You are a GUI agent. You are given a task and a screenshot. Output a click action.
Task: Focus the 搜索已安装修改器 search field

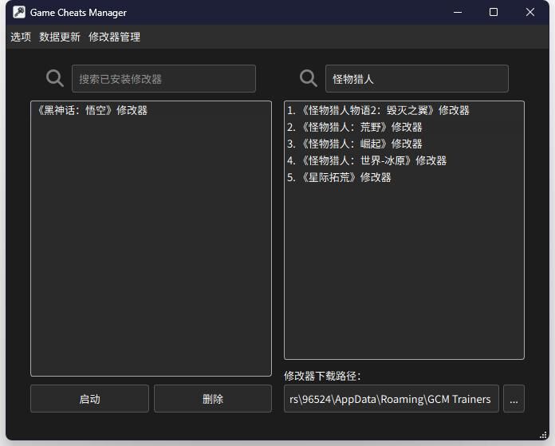(163, 79)
